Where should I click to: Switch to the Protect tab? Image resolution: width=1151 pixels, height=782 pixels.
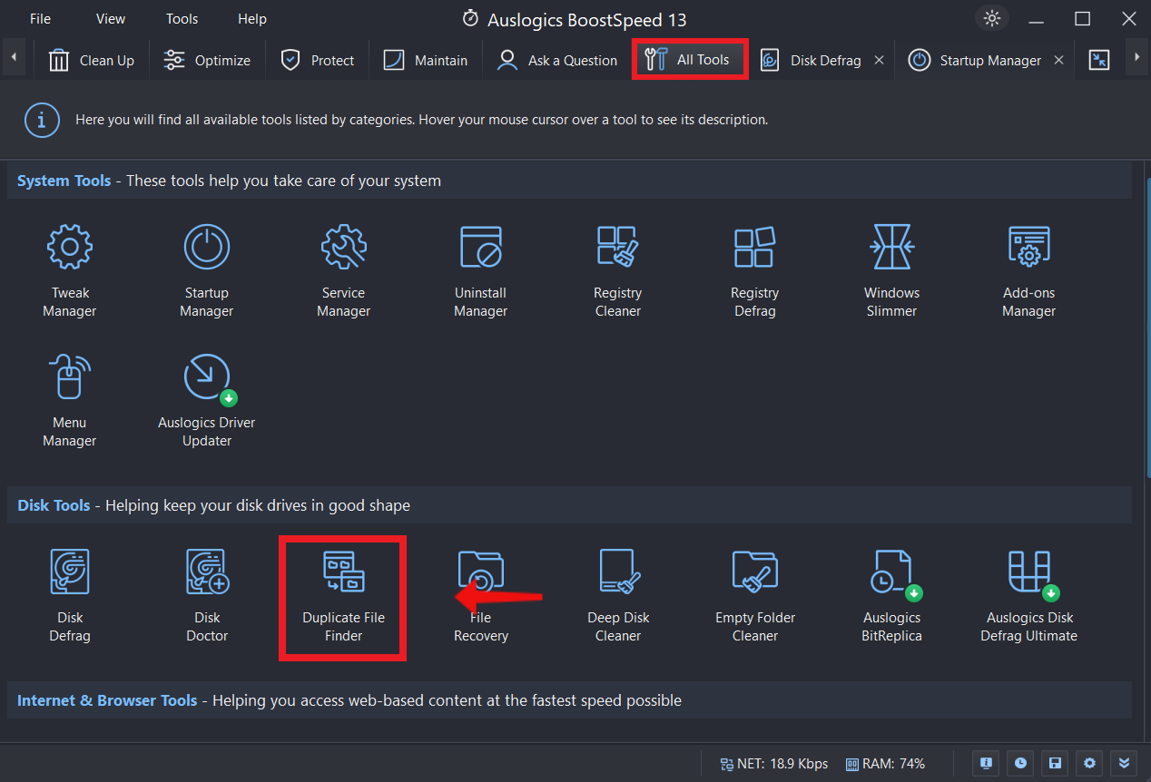tap(318, 60)
